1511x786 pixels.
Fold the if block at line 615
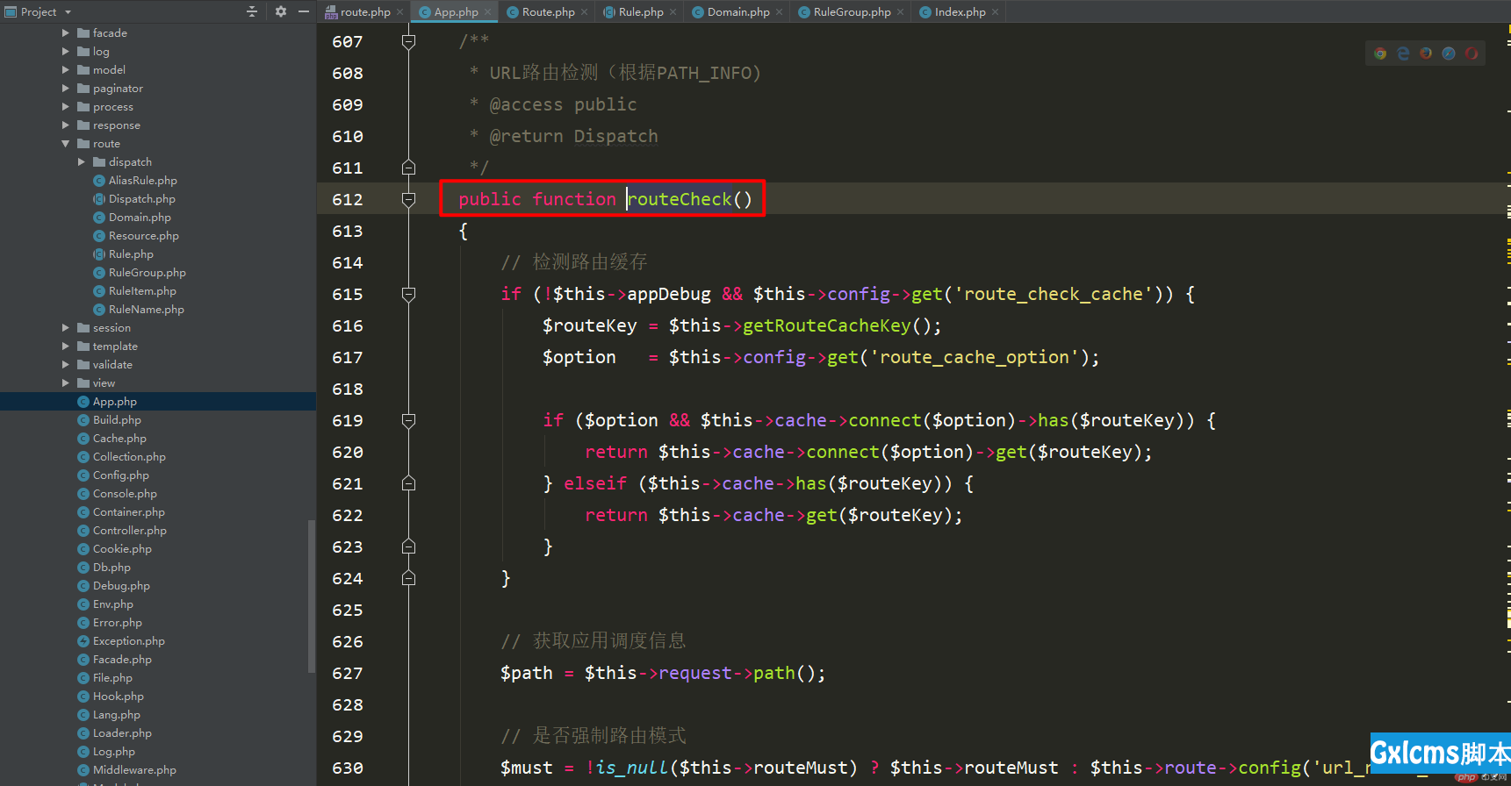point(408,294)
